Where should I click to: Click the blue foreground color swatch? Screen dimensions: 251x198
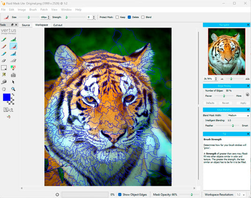pyautogui.click(x=7, y=97)
